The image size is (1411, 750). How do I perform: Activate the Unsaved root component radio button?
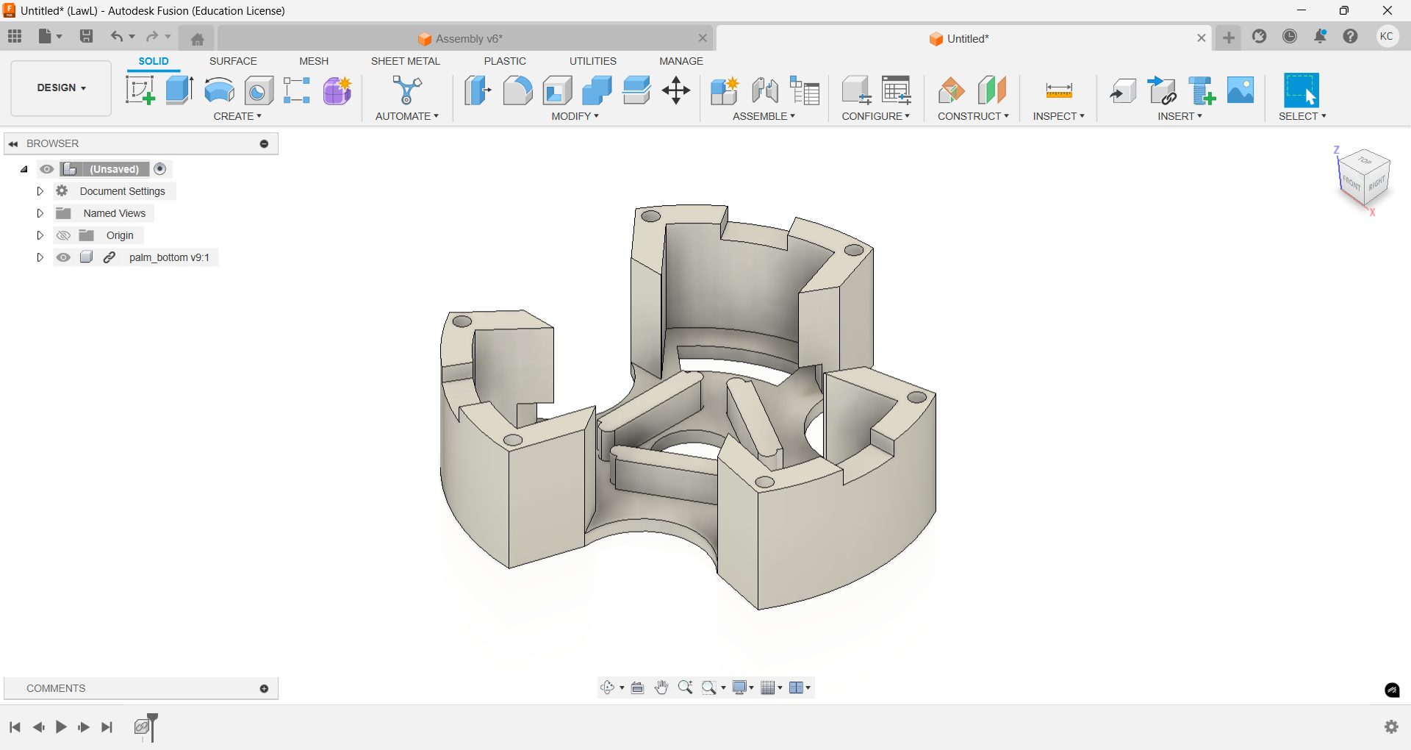[x=160, y=169]
